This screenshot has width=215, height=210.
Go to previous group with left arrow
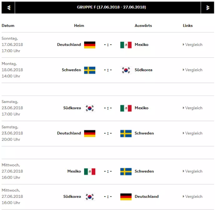click(x=8, y=7)
